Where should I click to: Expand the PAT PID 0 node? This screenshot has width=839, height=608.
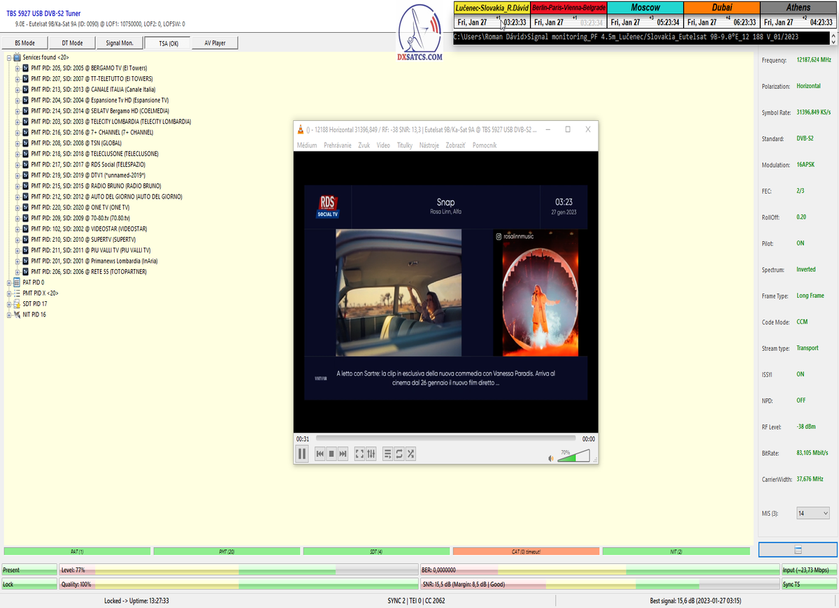[x=9, y=282]
